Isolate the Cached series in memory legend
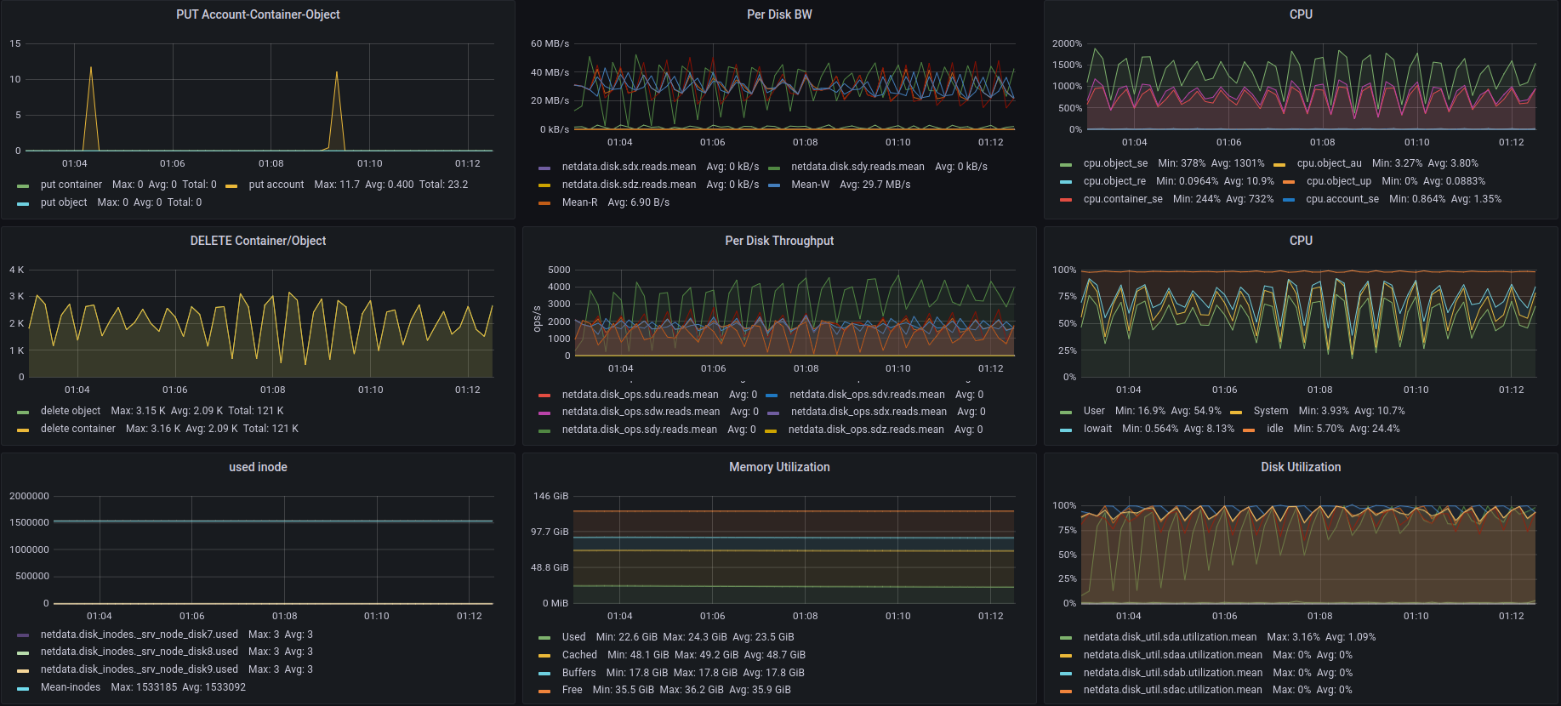This screenshot has width=1561, height=706. pyautogui.click(x=579, y=655)
